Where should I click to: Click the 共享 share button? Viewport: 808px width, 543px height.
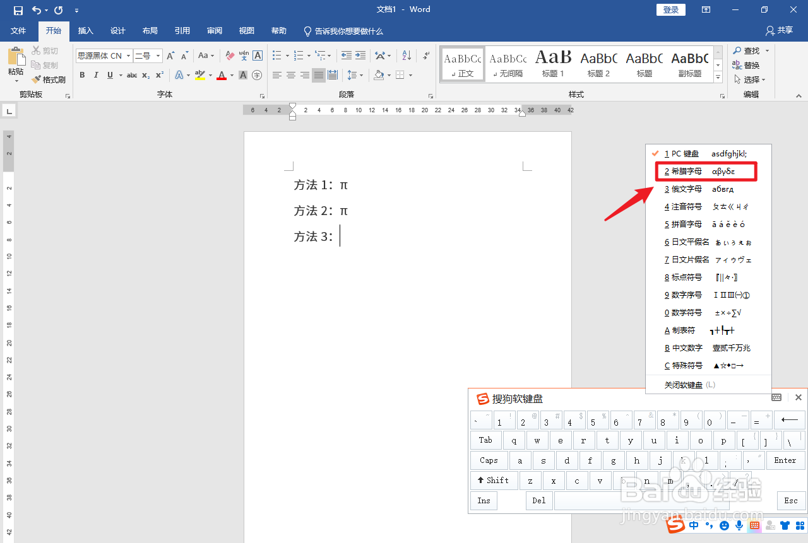pyautogui.click(x=779, y=30)
